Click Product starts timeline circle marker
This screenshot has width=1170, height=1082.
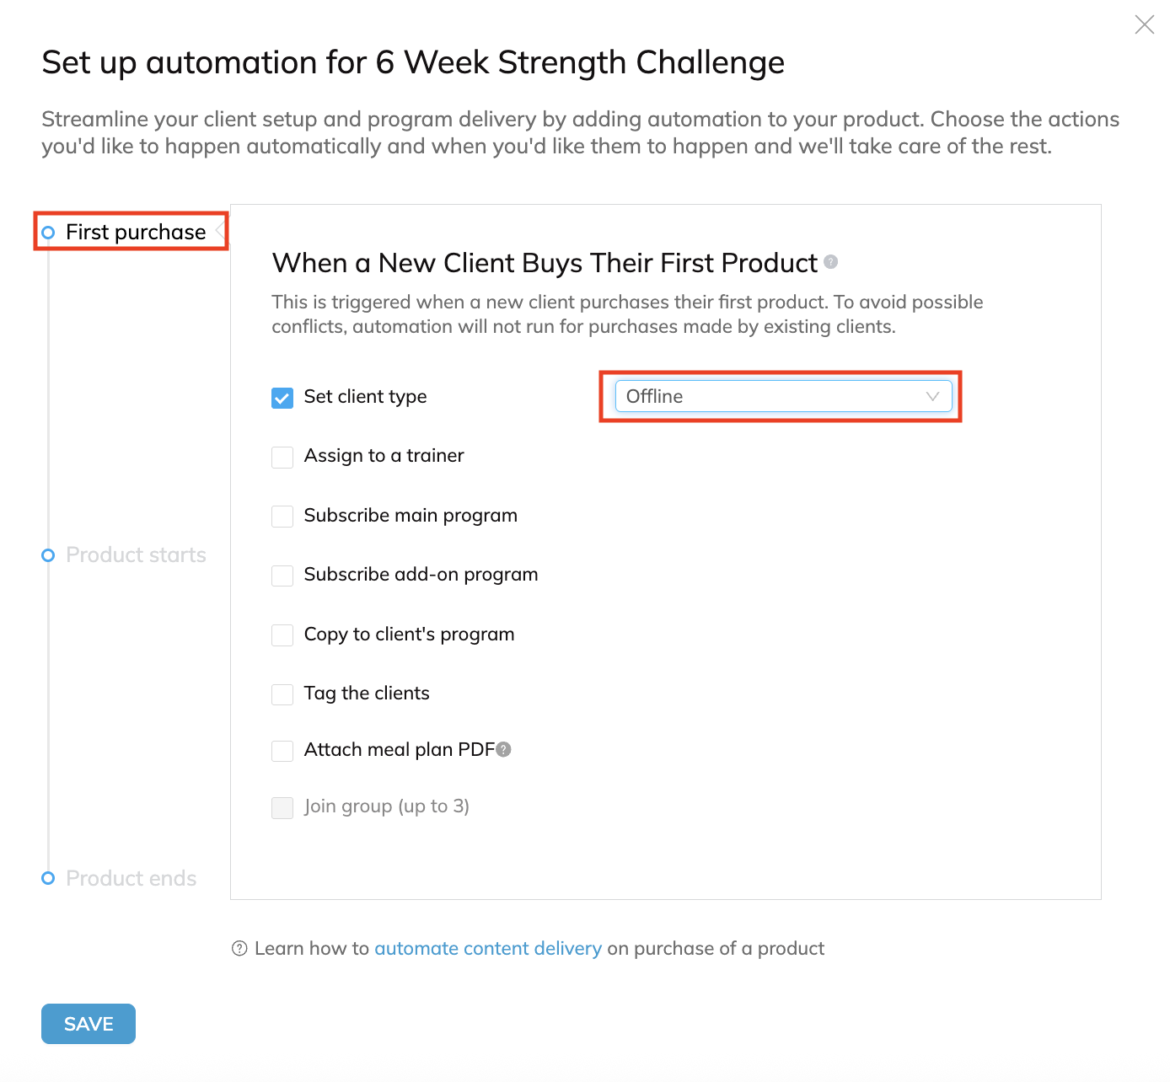(48, 555)
